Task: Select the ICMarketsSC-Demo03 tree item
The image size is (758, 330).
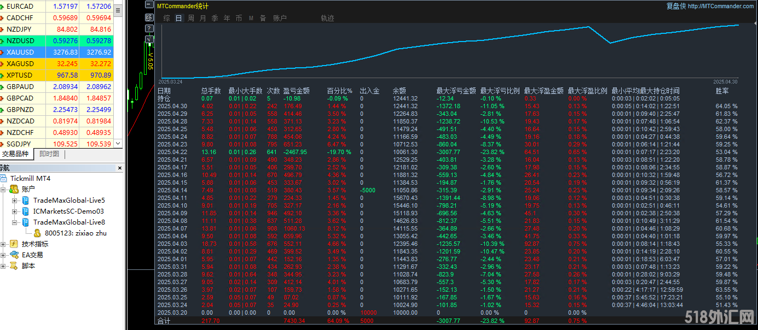Action: tap(68, 211)
